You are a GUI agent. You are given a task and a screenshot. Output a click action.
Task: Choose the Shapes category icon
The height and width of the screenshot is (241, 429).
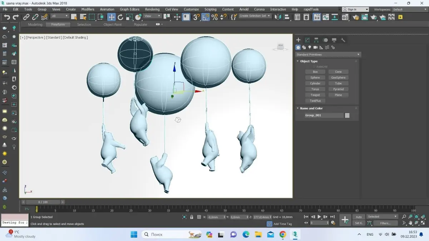[x=304, y=47]
